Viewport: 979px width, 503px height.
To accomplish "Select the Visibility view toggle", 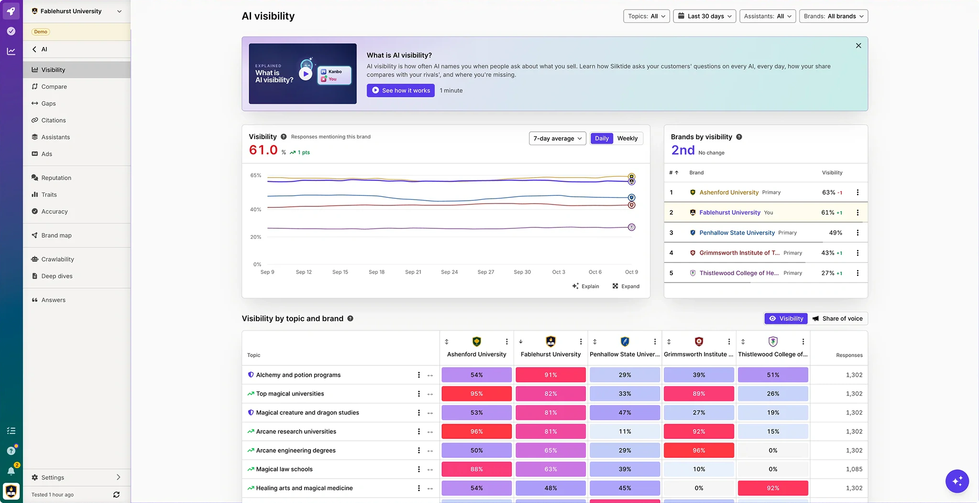I will click(786, 319).
